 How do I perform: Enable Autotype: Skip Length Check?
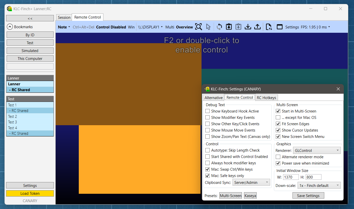pyautogui.click(x=208, y=150)
